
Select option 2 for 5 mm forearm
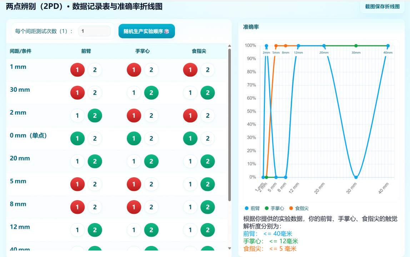pos(95,184)
